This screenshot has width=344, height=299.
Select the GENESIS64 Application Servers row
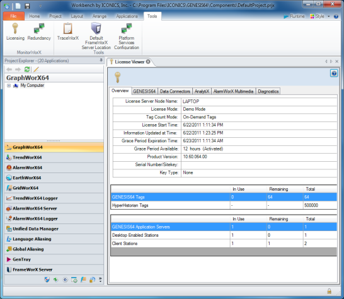coord(224,227)
